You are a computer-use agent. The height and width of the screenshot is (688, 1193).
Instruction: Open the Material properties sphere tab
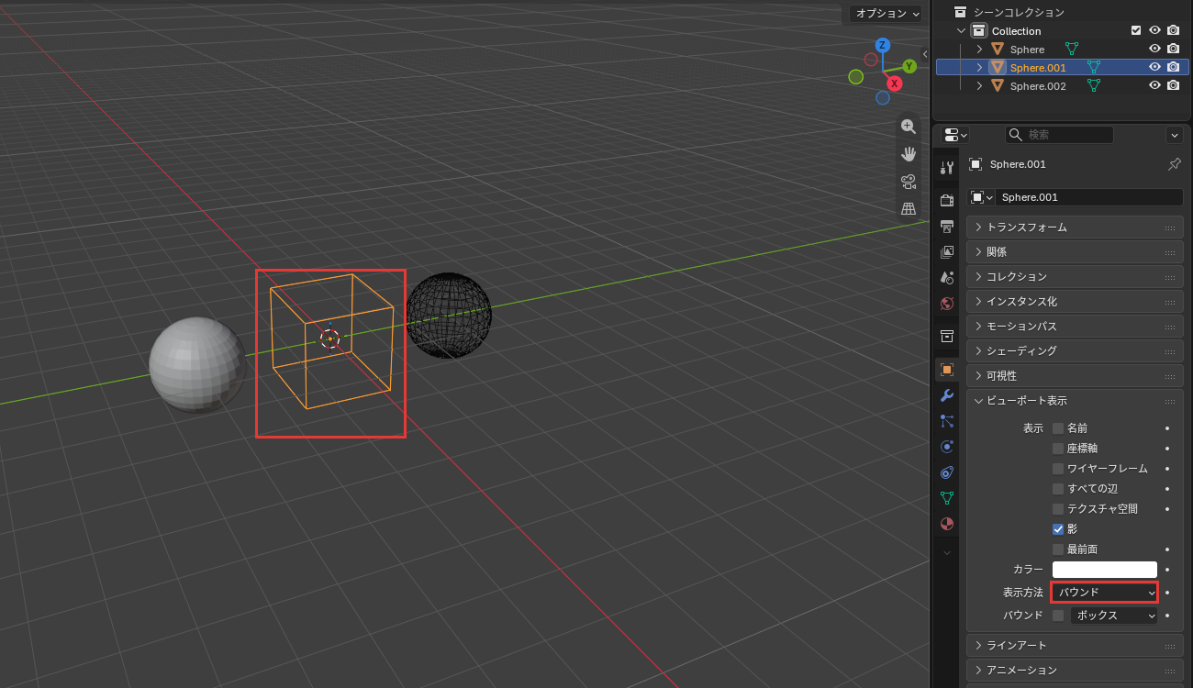pos(947,524)
